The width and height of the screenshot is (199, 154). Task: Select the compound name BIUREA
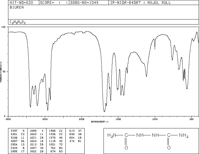pyautogui.click(x=17, y=8)
